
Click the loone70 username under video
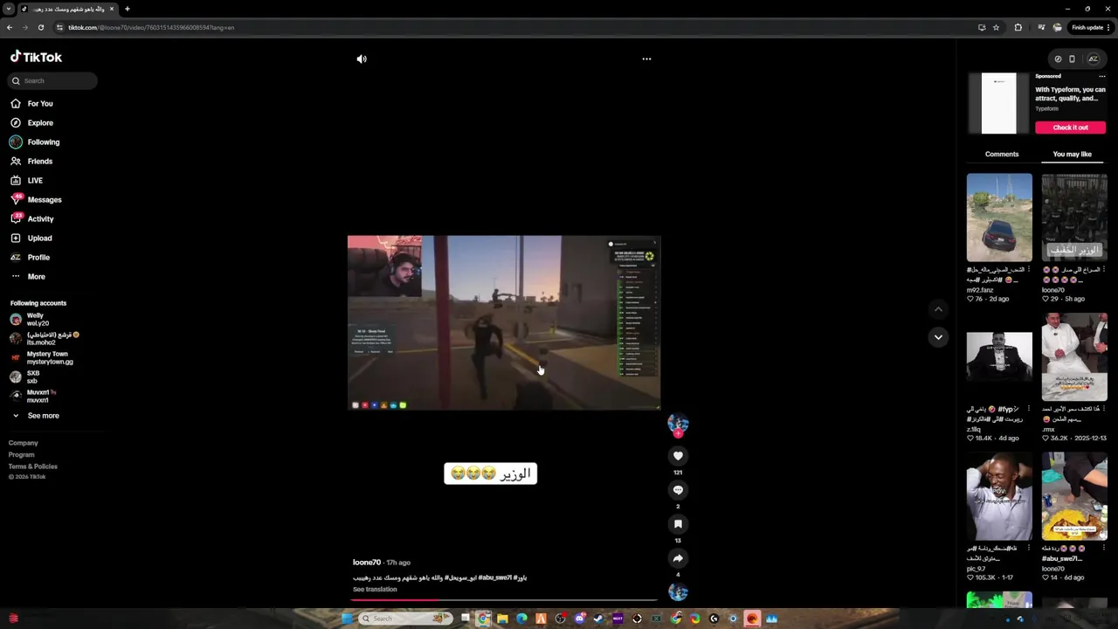367,563
